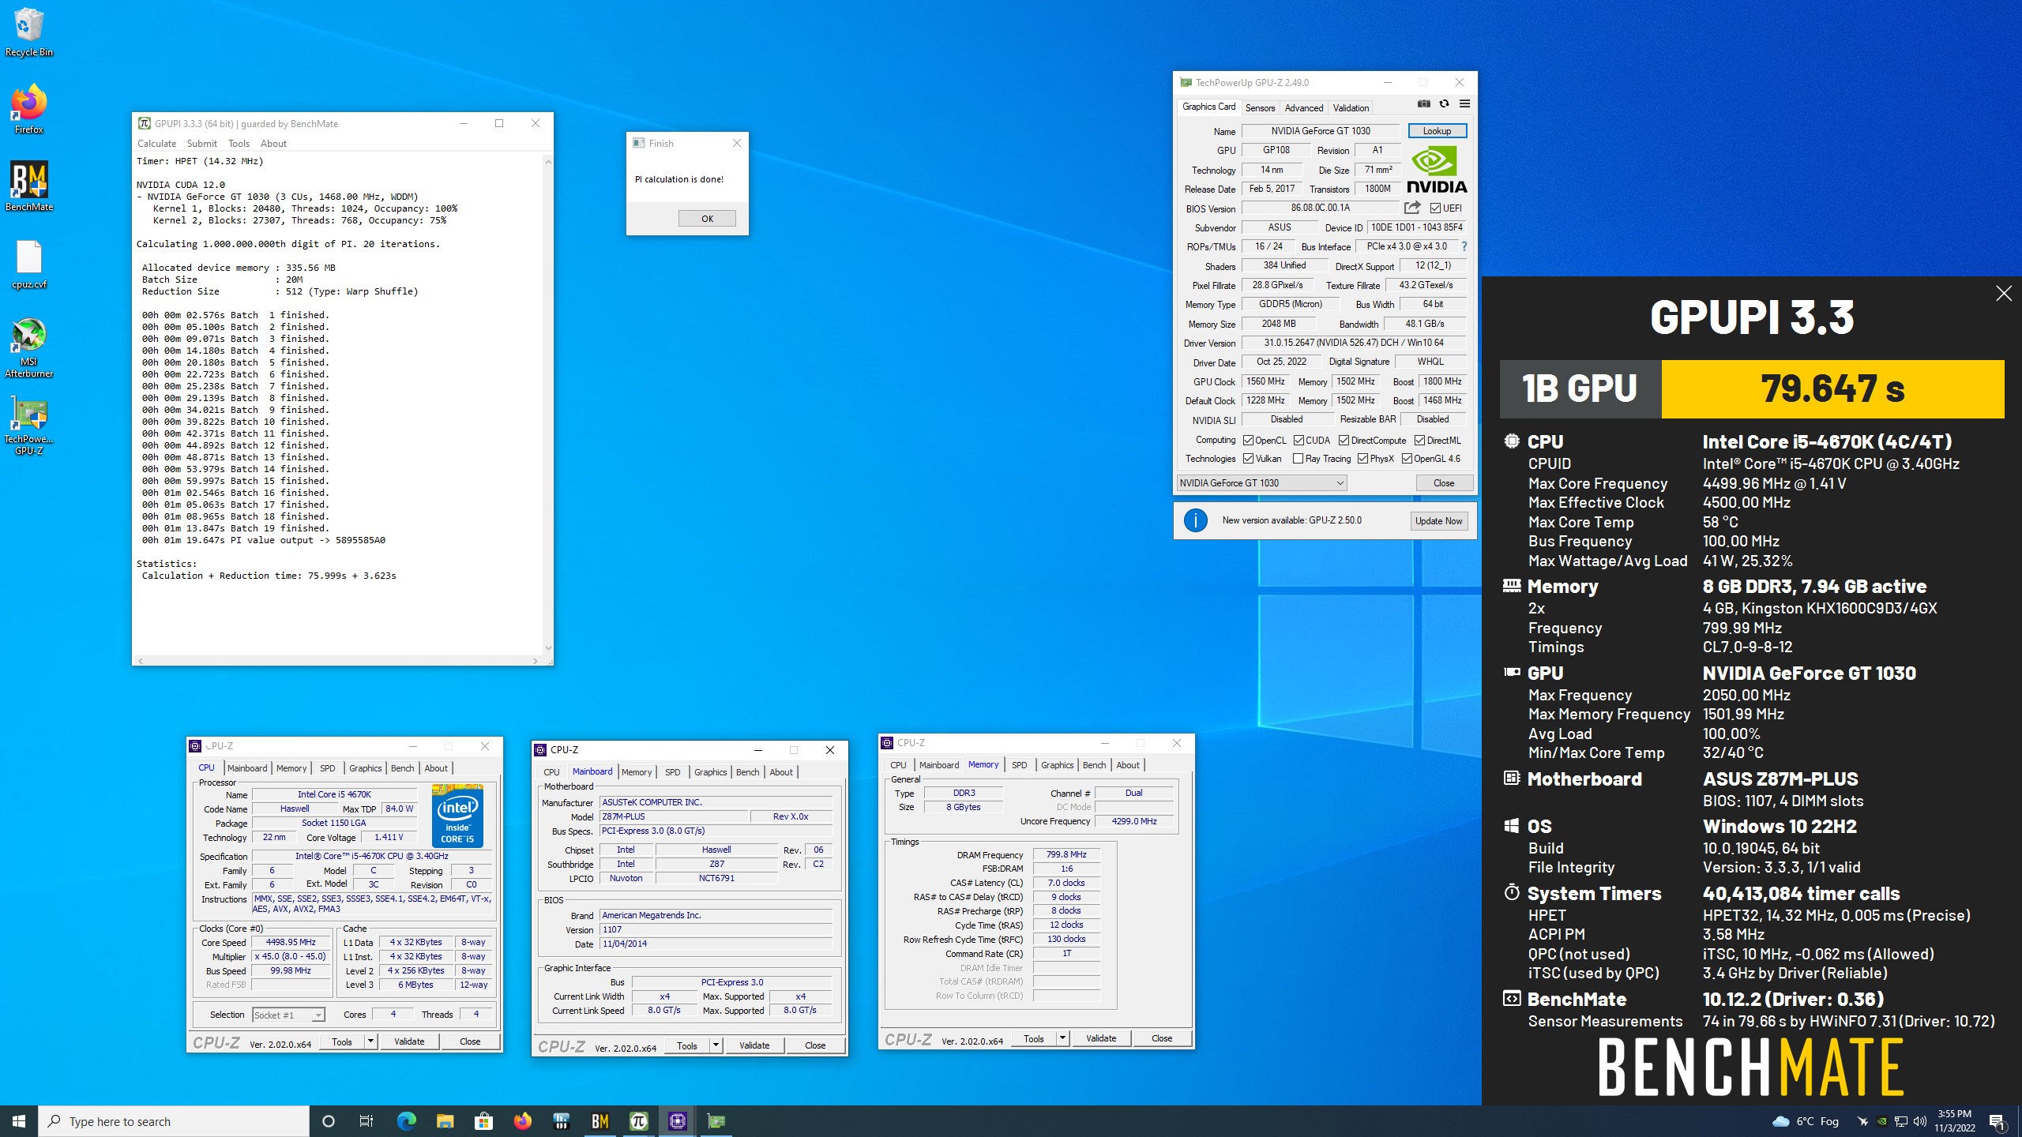Switch to the Validation tab in GPU-Z
Viewport: 2022px width, 1137px height.
[1351, 108]
